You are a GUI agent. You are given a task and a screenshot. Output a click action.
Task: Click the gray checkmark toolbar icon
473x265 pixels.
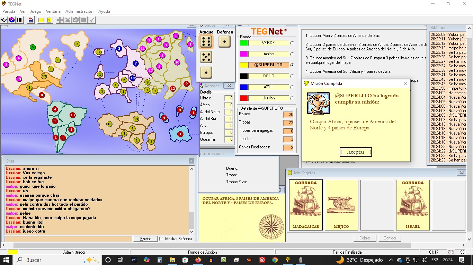(x=92, y=20)
